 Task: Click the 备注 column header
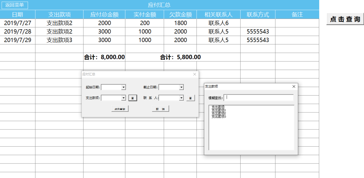[297, 14]
